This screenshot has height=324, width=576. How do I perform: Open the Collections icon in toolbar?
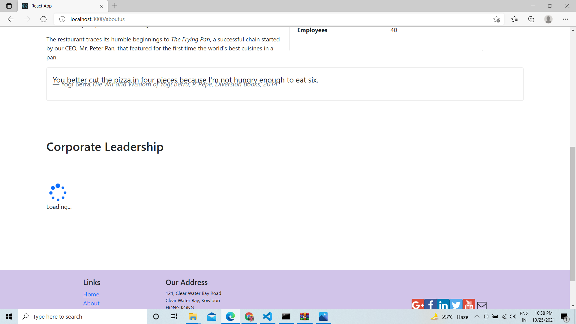click(531, 19)
